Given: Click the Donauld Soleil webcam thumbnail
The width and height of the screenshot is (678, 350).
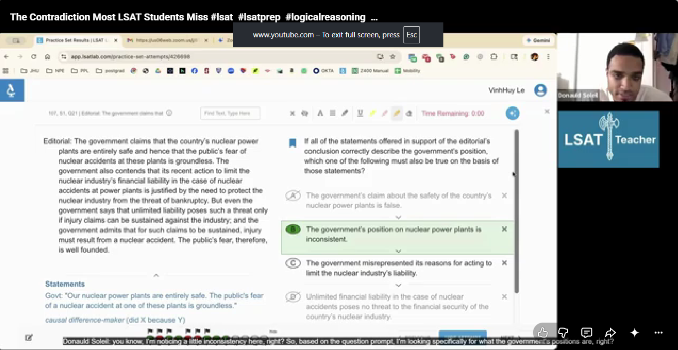Looking at the screenshot, I should tap(618, 67).
